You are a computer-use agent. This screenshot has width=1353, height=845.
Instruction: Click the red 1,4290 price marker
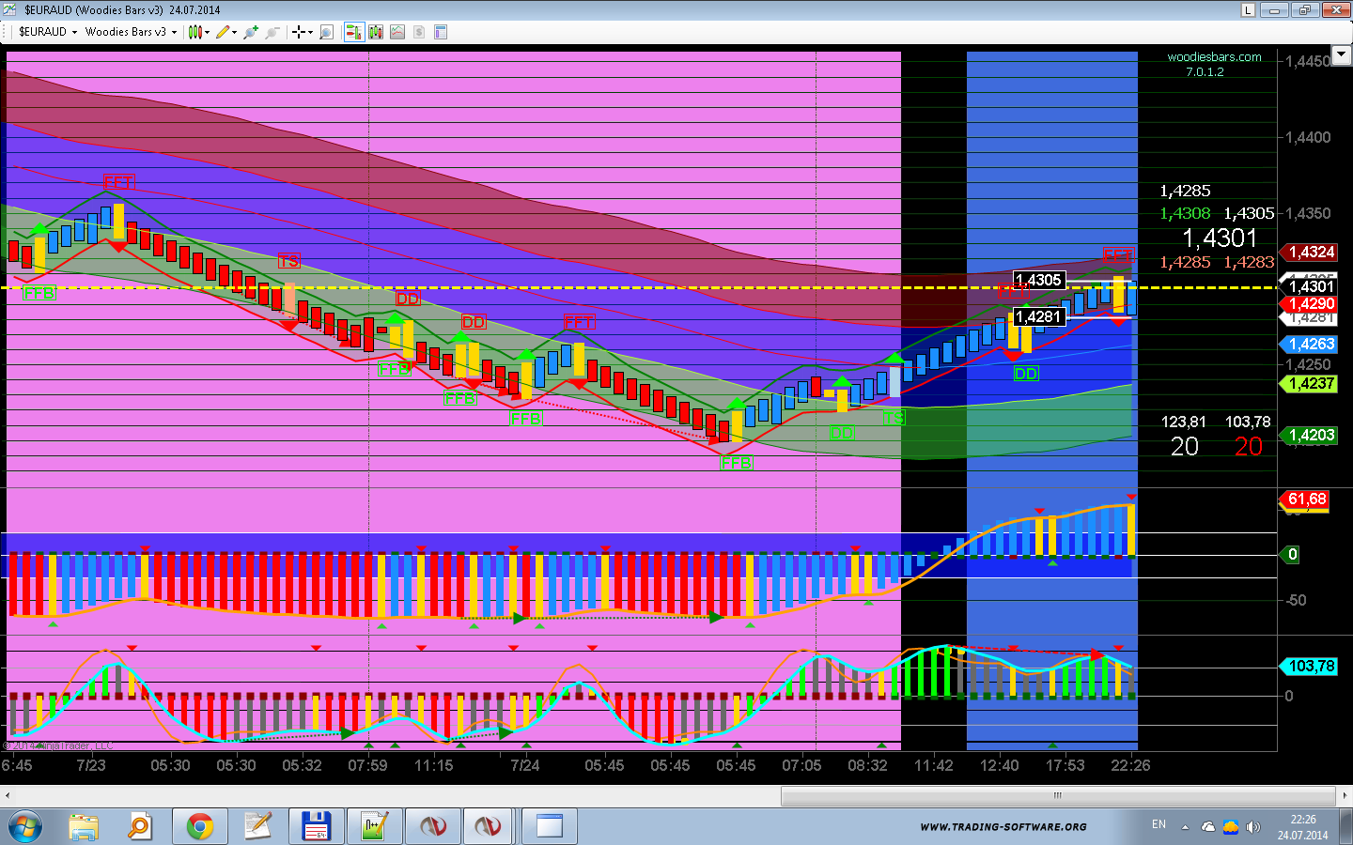1312,304
